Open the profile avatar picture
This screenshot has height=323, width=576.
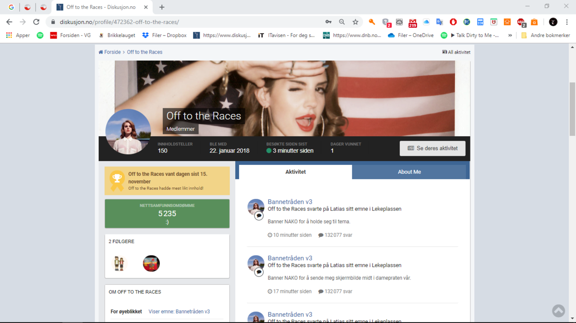point(128,132)
